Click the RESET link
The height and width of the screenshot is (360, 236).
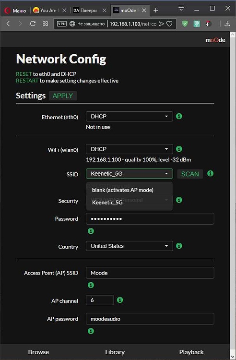tap(24, 74)
